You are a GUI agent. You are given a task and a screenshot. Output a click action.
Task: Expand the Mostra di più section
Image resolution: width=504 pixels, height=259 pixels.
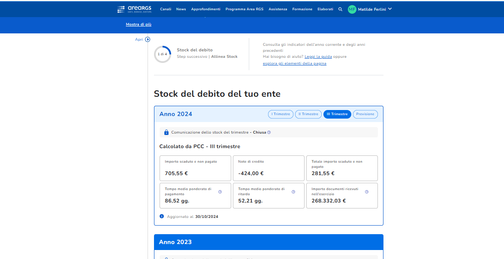139,24
